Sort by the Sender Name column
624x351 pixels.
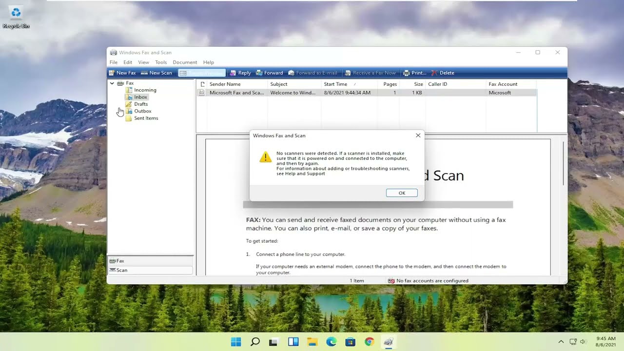236,84
